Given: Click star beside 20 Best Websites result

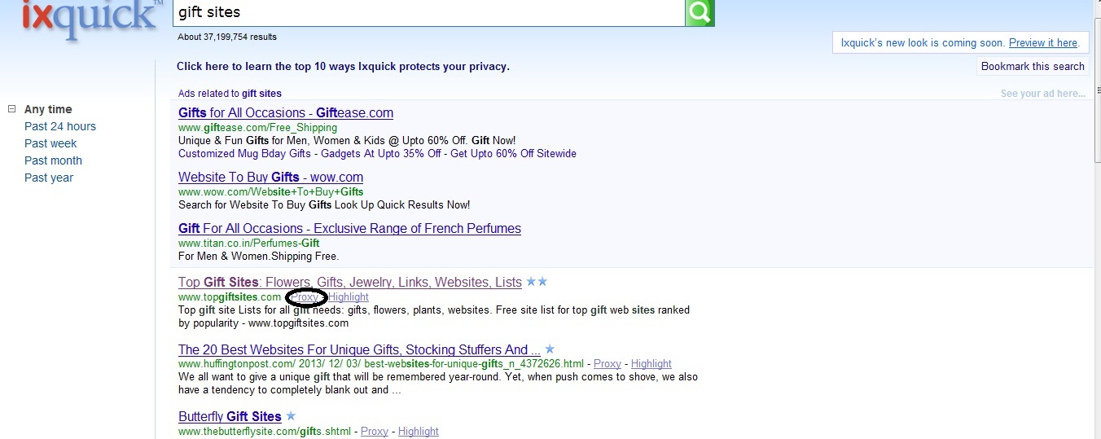Looking at the screenshot, I should (x=550, y=349).
